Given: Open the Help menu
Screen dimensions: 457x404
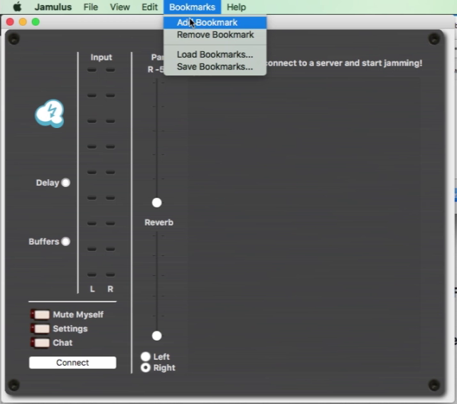Looking at the screenshot, I should pos(236,7).
